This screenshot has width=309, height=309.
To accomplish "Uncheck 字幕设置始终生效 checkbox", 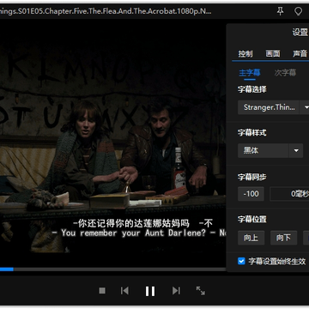I will click(x=241, y=261).
